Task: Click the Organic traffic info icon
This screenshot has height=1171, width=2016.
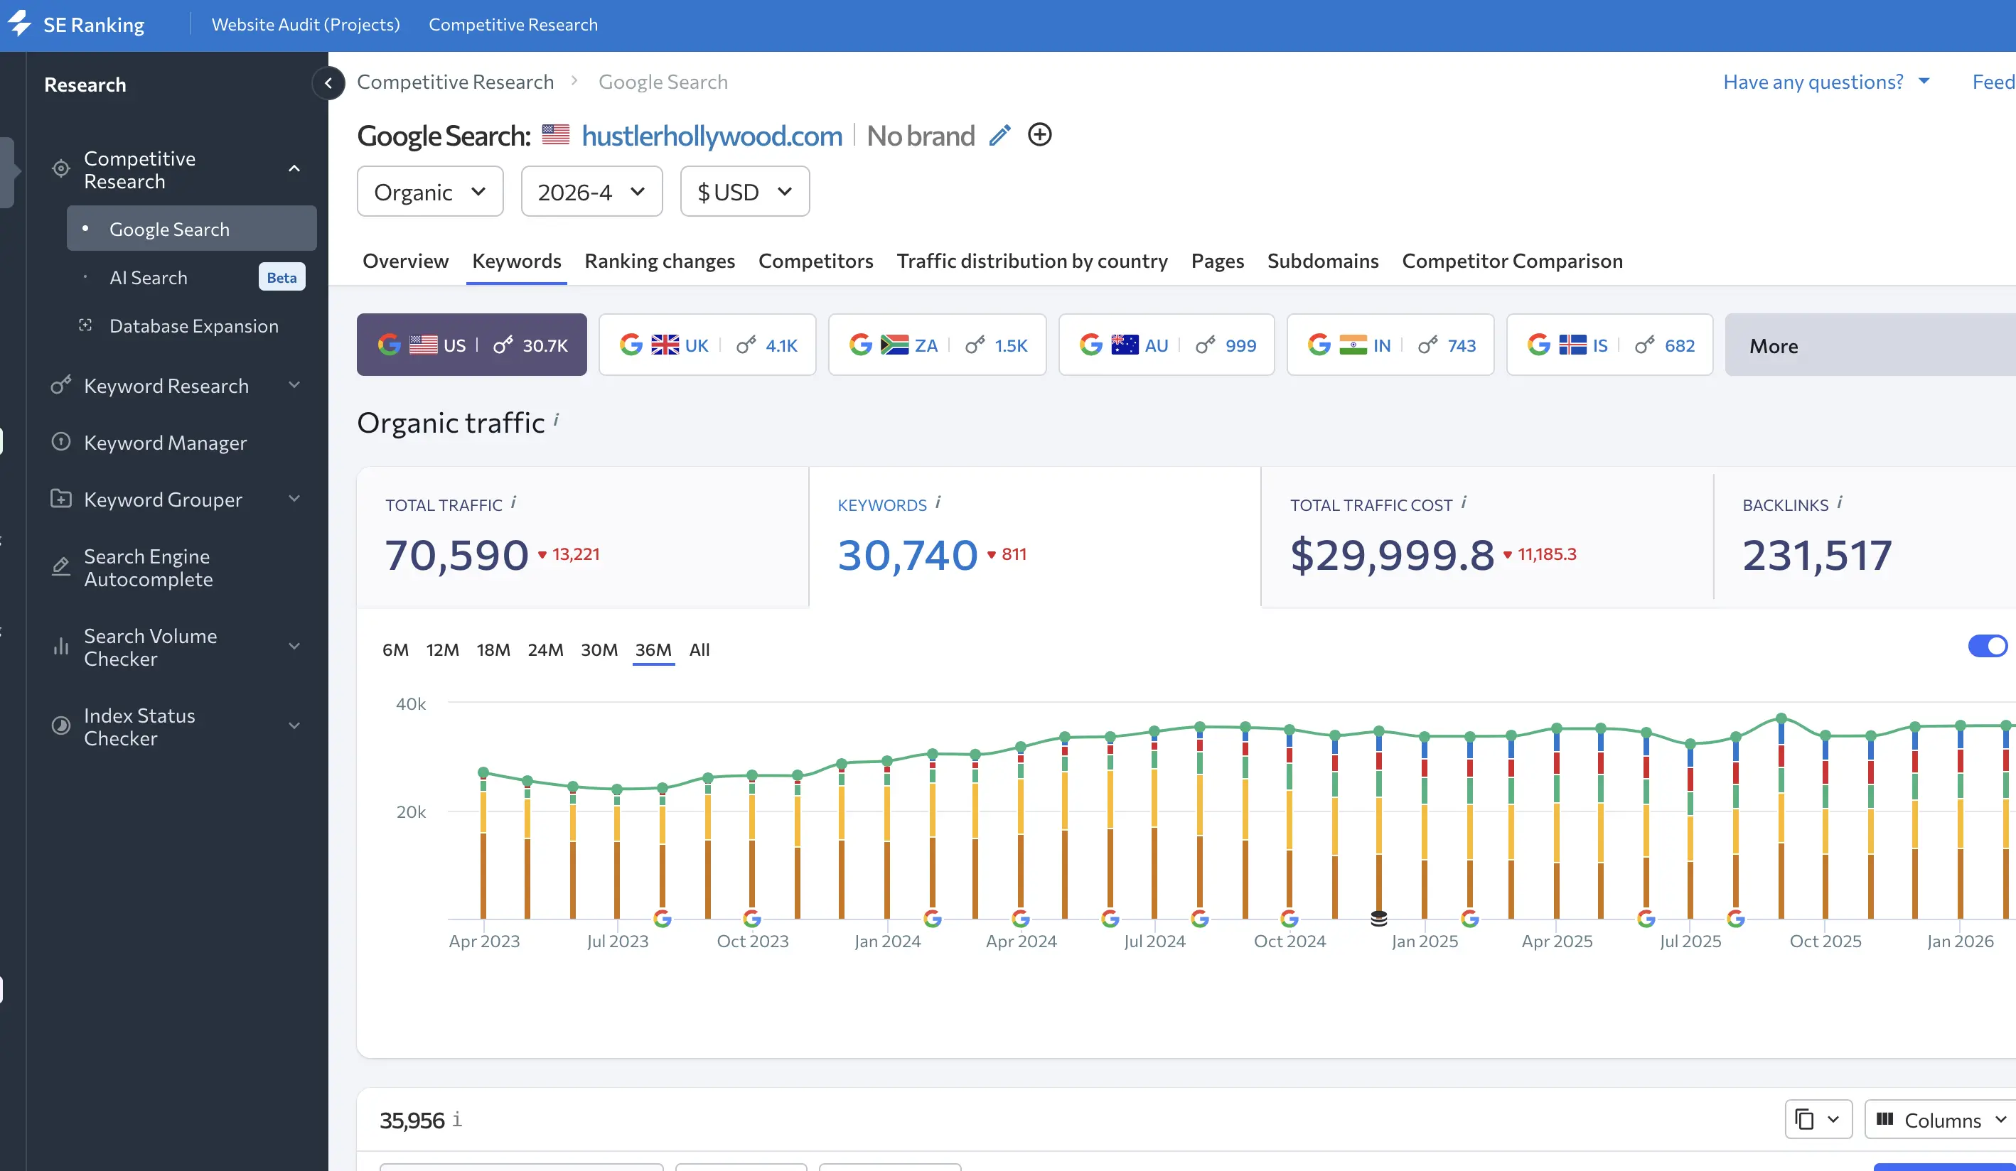Action: click(x=556, y=419)
